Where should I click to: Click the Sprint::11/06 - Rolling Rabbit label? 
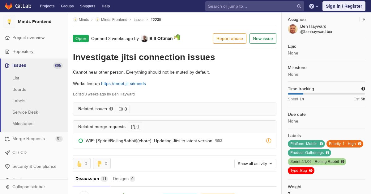pyautogui.click(x=317, y=162)
